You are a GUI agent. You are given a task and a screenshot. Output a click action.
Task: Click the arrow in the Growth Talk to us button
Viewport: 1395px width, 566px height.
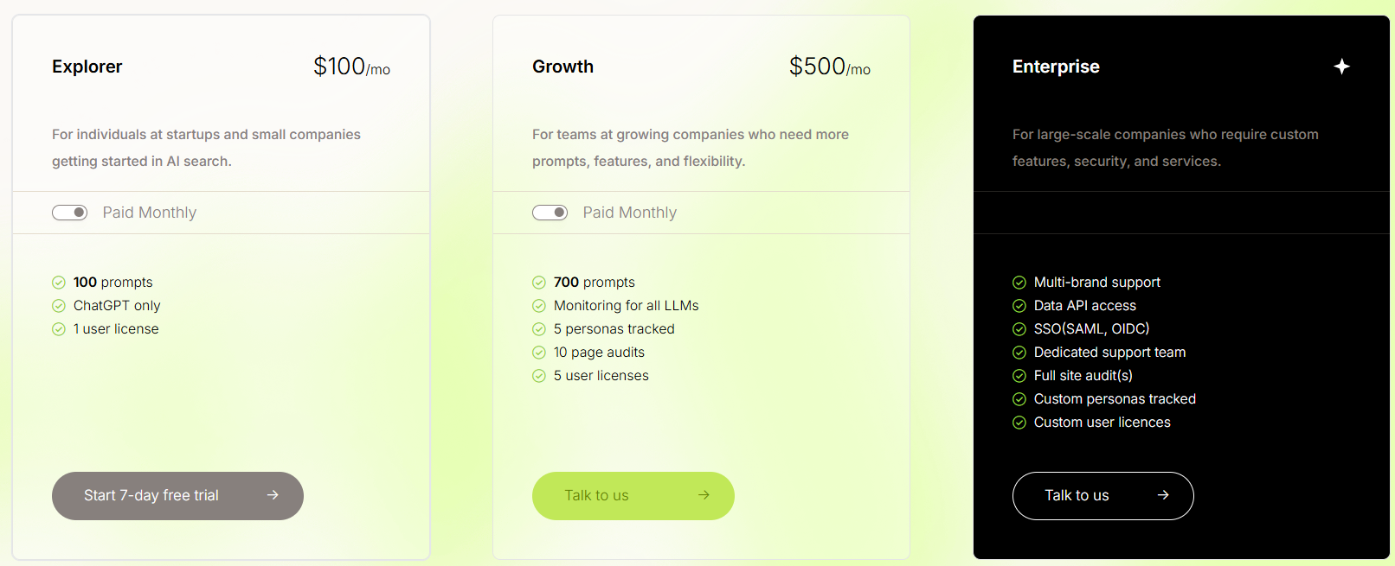click(x=704, y=495)
